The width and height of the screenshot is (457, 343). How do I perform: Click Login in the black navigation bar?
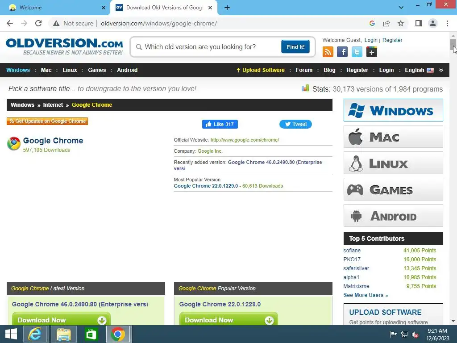click(386, 70)
